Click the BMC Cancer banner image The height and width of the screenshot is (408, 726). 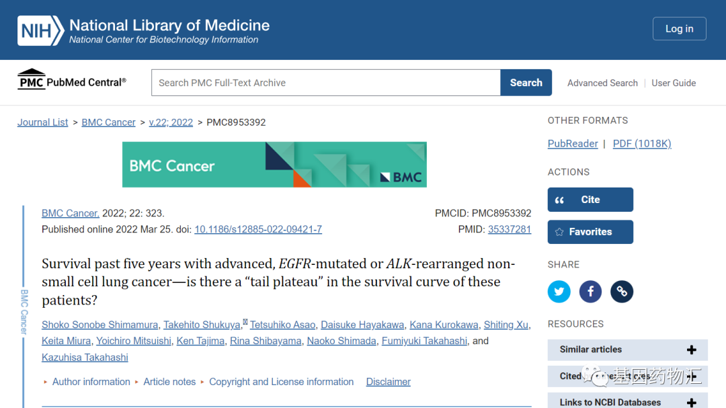pyautogui.click(x=274, y=165)
